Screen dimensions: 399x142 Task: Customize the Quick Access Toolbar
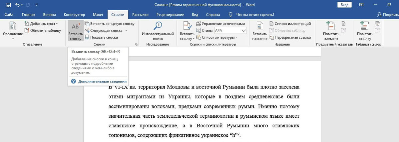[36, 5]
